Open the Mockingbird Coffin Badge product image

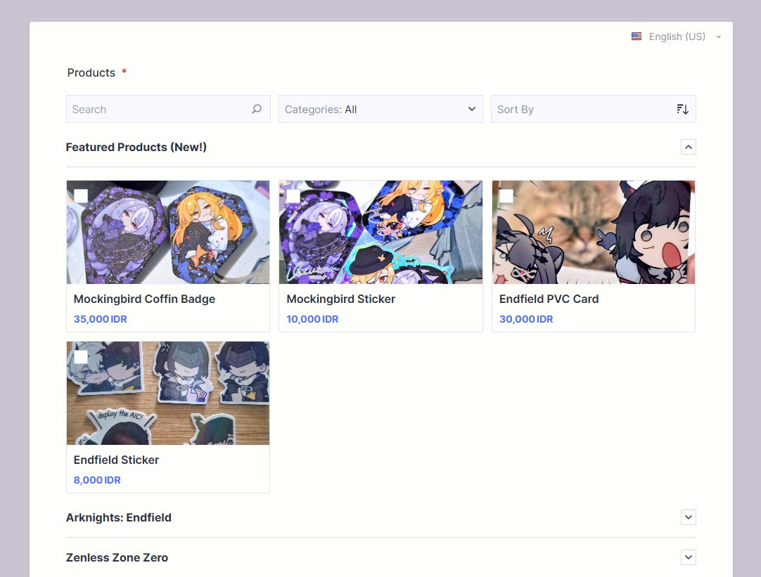[x=168, y=232]
